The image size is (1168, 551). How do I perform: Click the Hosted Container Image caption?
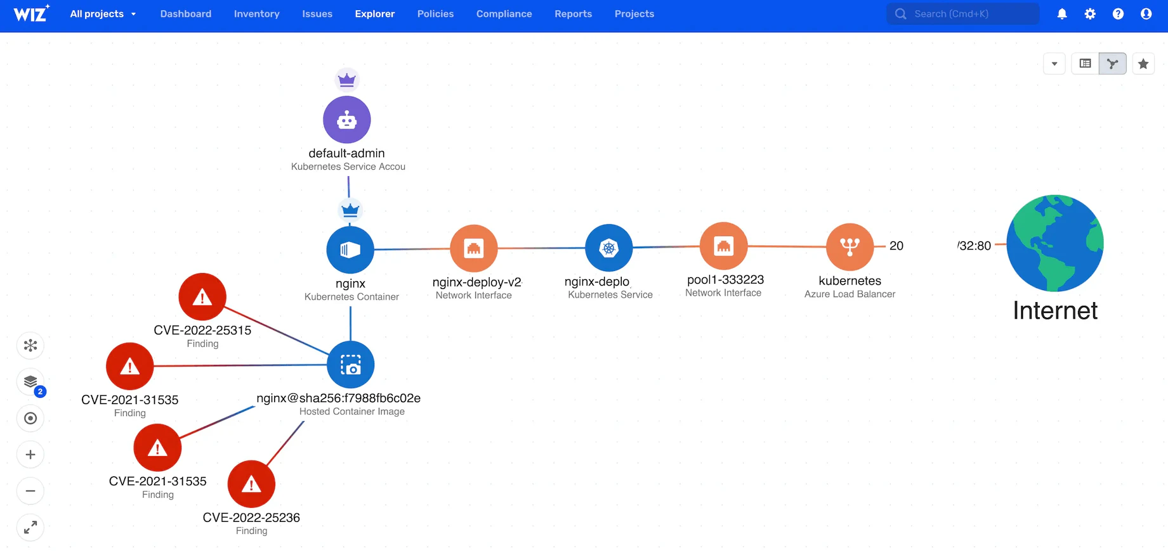pyautogui.click(x=352, y=411)
